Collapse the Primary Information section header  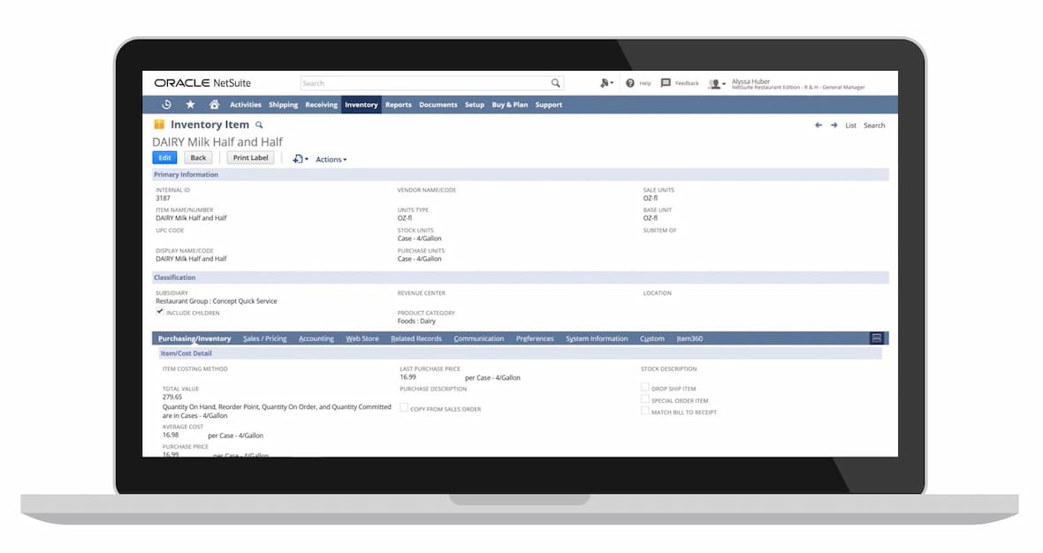[520, 174]
